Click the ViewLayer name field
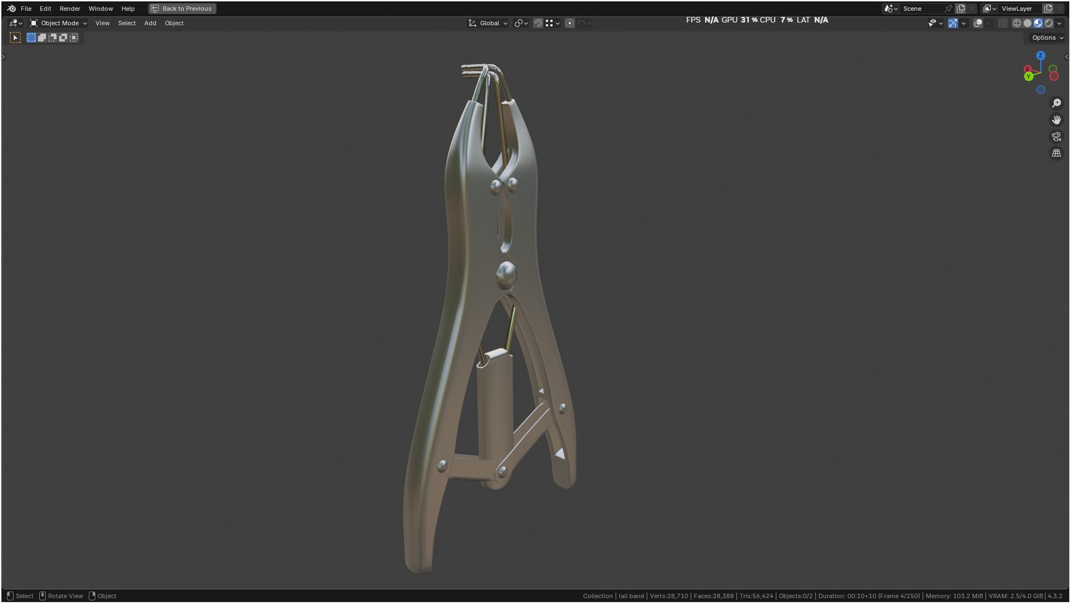 (x=1020, y=8)
